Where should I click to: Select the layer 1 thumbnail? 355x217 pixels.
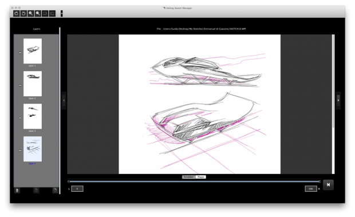tap(33, 51)
